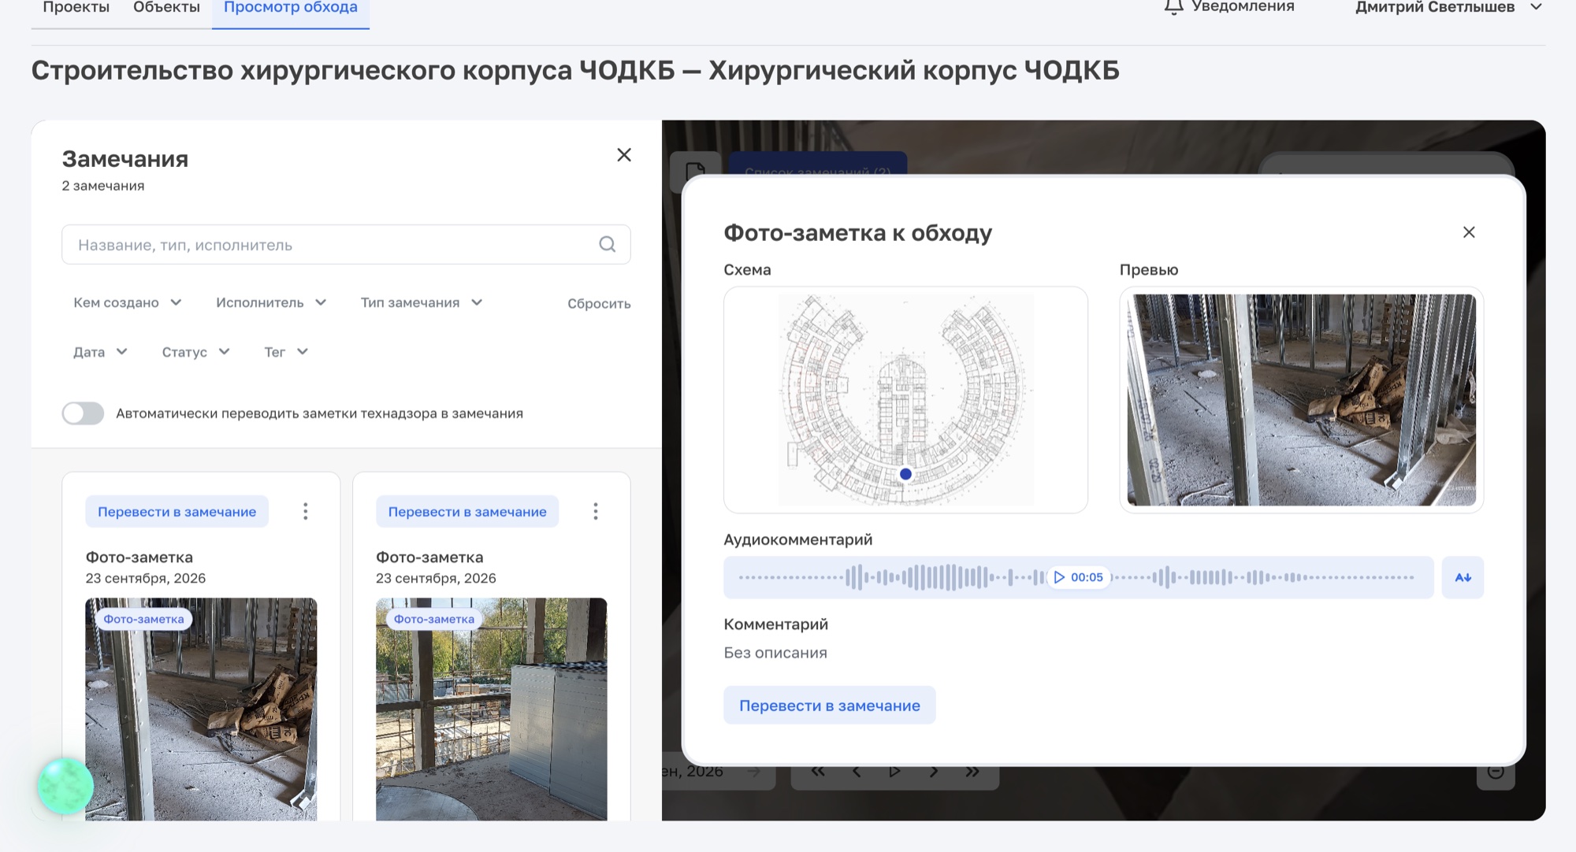Expand the Тип замечания filter
Viewport: 1576px width, 852px height.
(422, 302)
